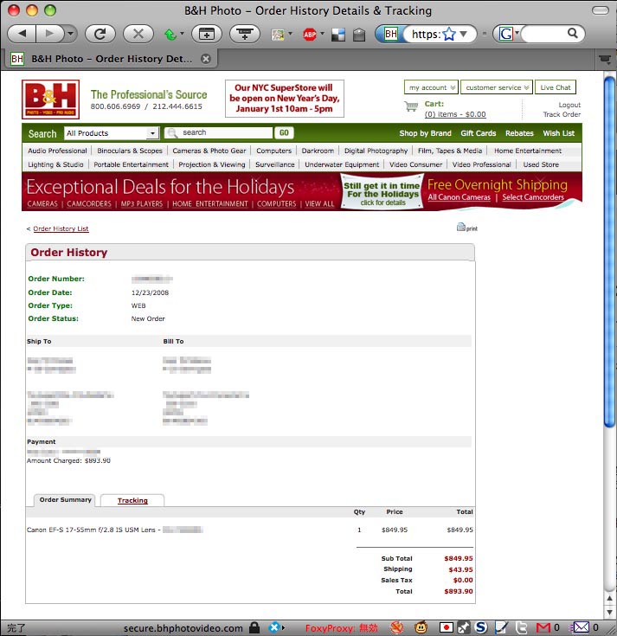Click All Canon Cameras banner link
This screenshot has height=636, width=617.
459,197
